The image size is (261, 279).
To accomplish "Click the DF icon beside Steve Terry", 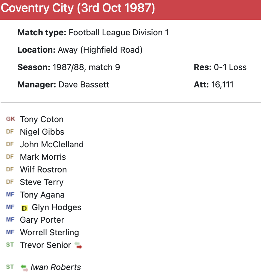I will point(10,182).
